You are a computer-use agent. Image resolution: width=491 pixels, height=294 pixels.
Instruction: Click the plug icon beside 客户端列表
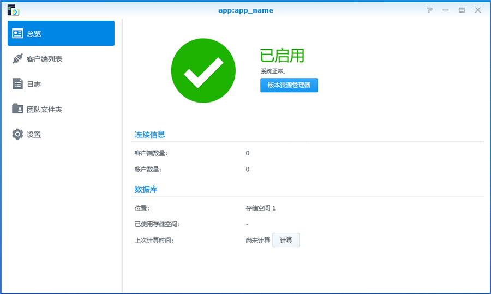click(x=18, y=58)
